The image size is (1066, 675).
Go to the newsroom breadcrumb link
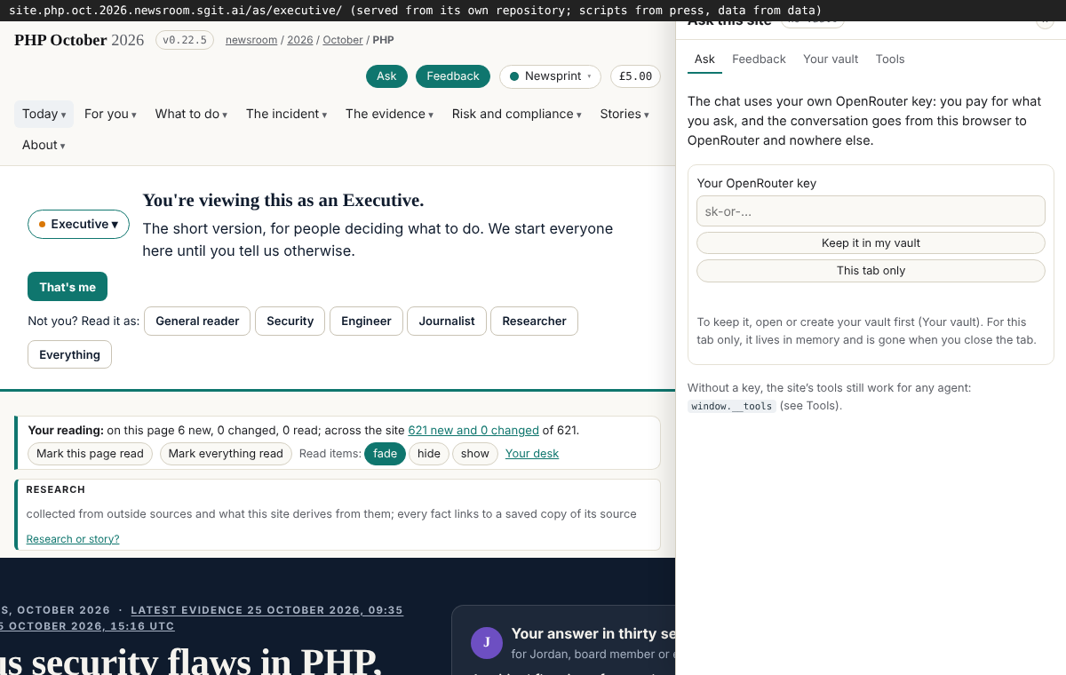coord(250,40)
